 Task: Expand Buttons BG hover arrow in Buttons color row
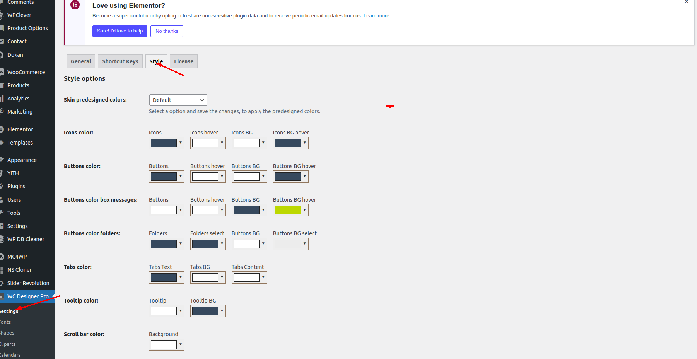[x=305, y=176]
